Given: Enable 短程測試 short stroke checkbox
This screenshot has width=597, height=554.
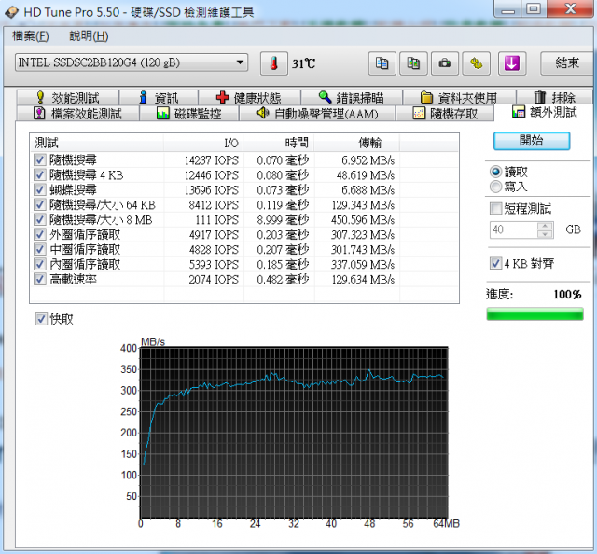Looking at the screenshot, I should click(x=495, y=209).
